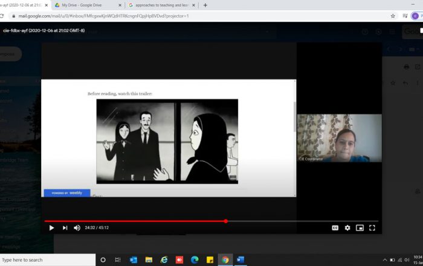Click the taskbar clock

(x=418, y=260)
